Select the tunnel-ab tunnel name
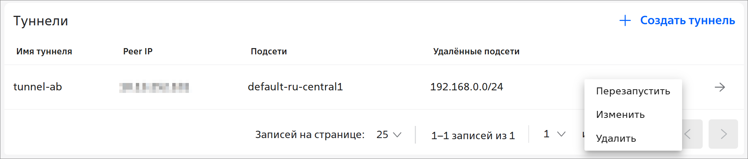This screenshot has width=748, height=159. coord(38,87)
